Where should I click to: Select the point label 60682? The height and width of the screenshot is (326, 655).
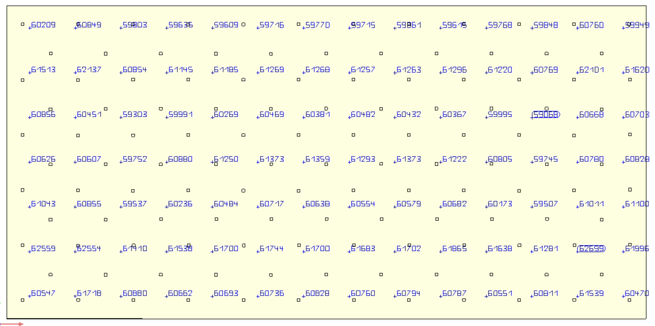(x=455, y=204)
